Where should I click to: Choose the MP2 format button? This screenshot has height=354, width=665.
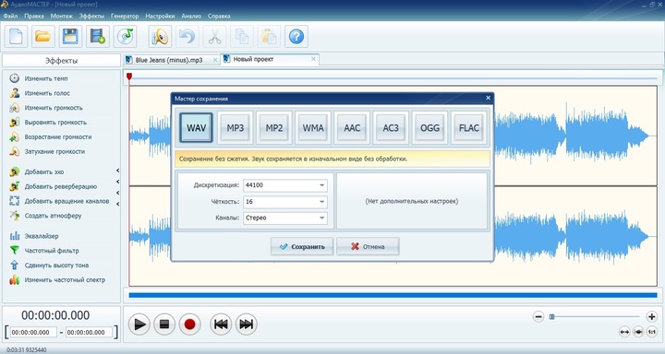274,127
